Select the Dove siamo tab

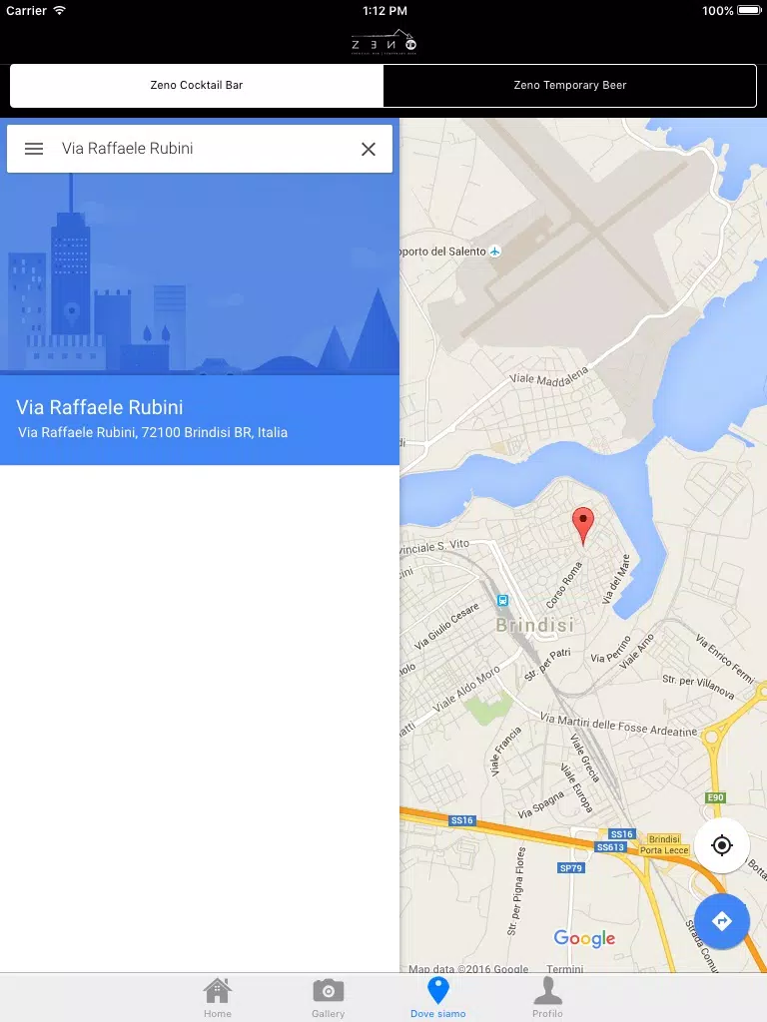pos(438,998)
